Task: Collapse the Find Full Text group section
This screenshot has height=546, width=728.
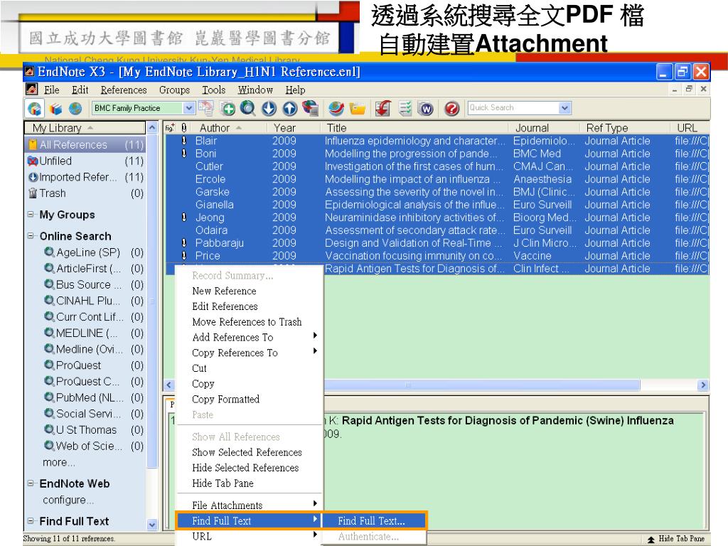Action: click(x=31, y=521)
